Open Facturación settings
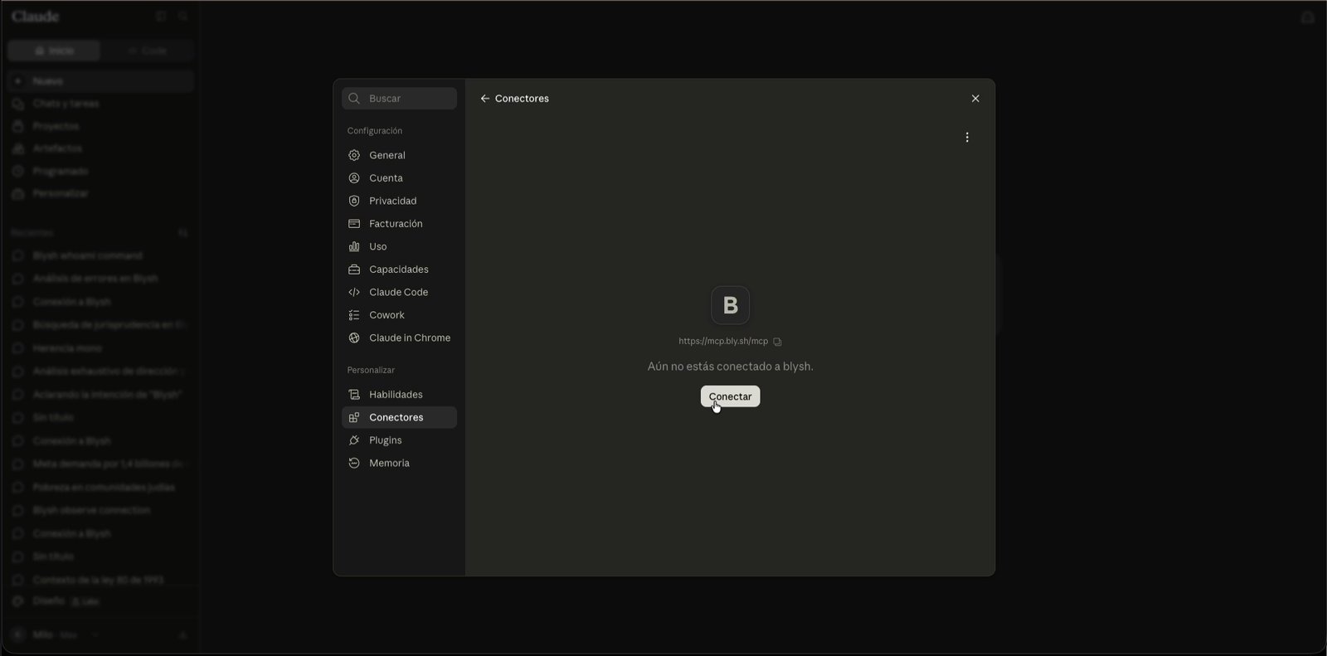The image size is (1327, 656). [x=399, y=224]
